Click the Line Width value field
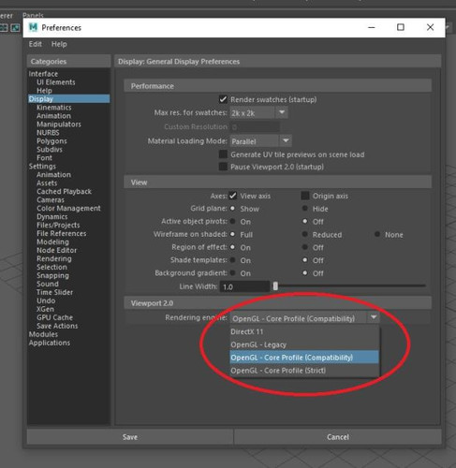Viewport: 456px width, 468px height. 244,286
